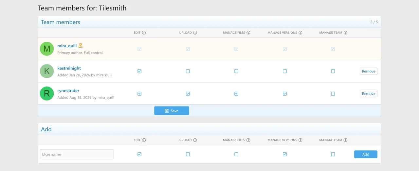The image size is (419, 171).
Task: Uncheck Upload permission for rynnstrider
Action: coord(188,93)
